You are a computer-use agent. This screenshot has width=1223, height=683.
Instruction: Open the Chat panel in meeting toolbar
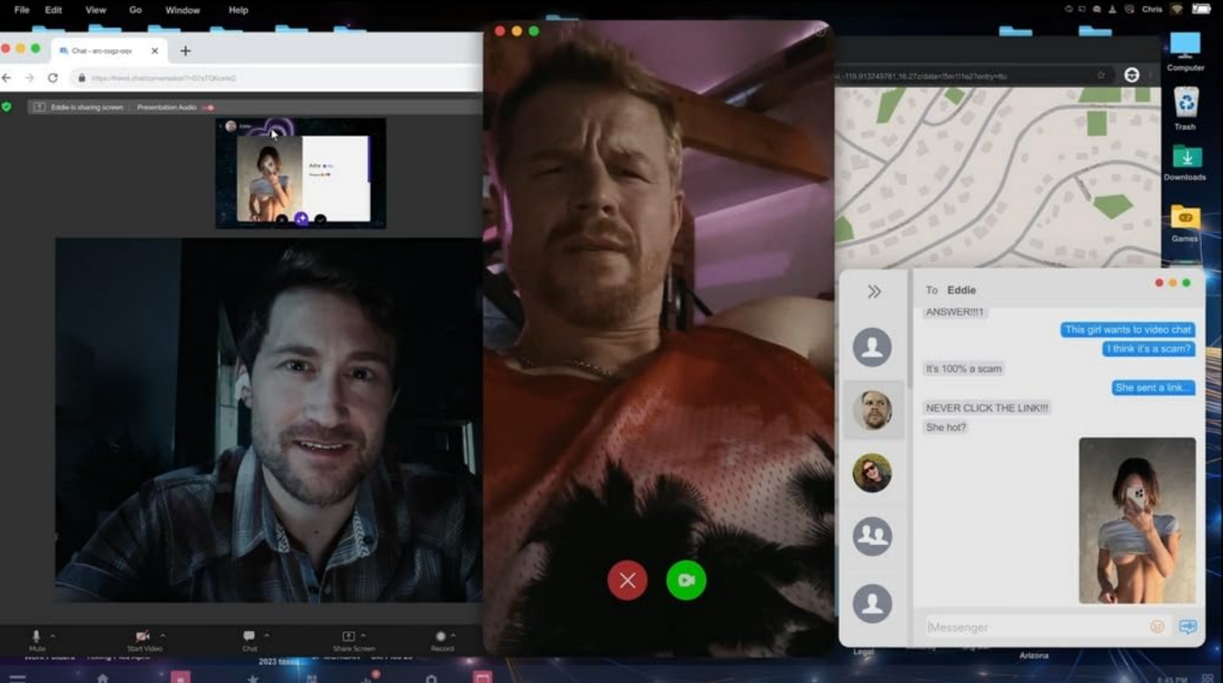click(x=249, y=636)
